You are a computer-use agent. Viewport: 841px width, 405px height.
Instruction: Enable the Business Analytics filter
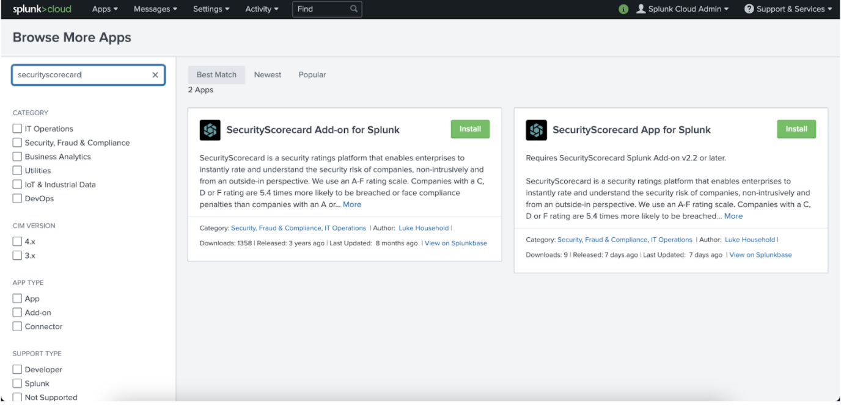pos(17,157)
